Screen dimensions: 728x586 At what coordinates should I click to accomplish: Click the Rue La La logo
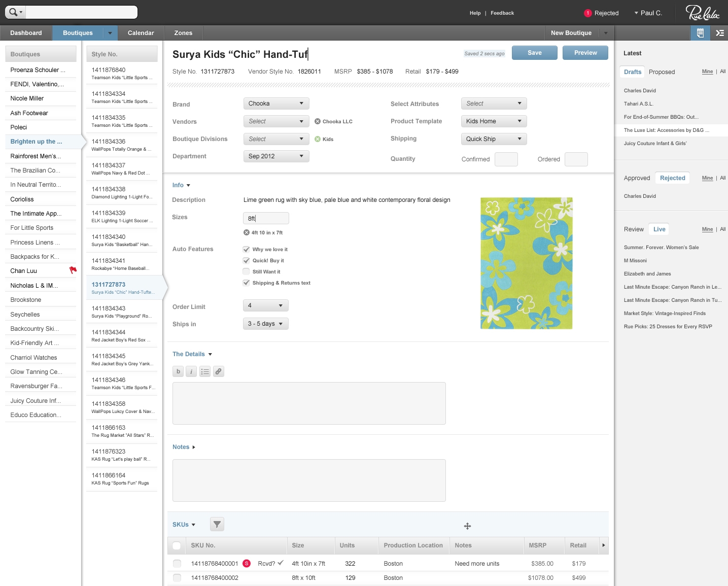(703, 12)
